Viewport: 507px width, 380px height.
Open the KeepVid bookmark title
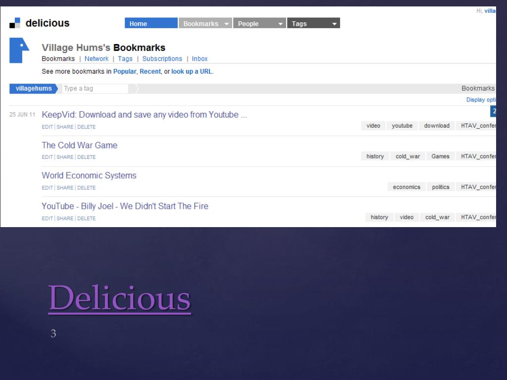(x=144, y=115)
